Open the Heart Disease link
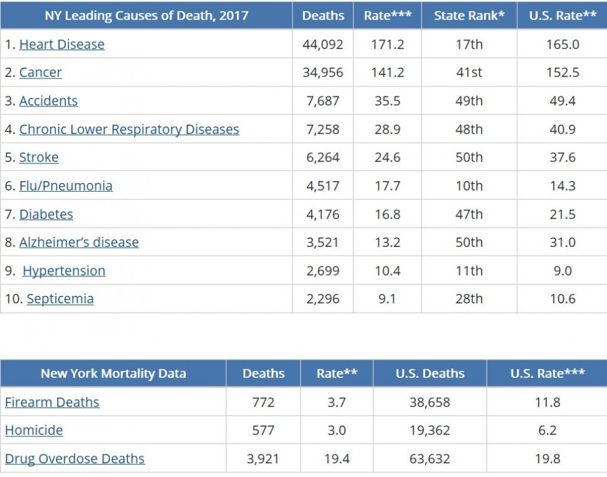The width and height of the screenshot is (607, 477). pyautogui.click(x=61, y=45)
